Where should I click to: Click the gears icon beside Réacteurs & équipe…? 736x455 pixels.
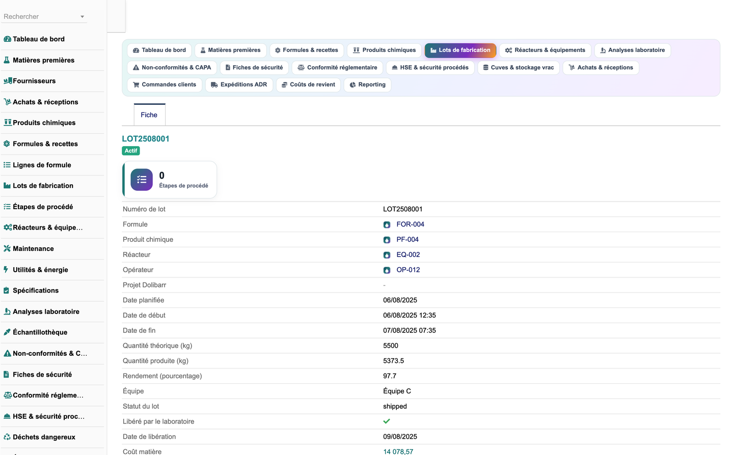click(x=8, y=227)
